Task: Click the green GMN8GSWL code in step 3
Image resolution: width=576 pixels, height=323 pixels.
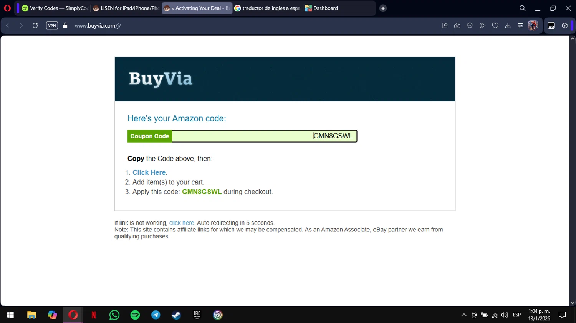Action: (202, 192)
